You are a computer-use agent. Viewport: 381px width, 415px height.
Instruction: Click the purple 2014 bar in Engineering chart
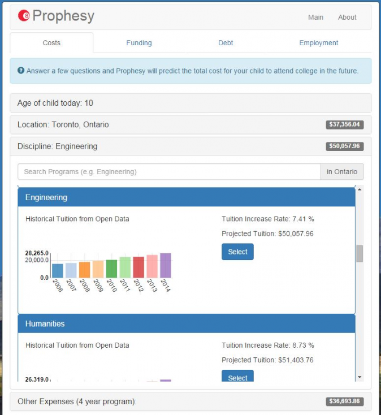[165, 266]
